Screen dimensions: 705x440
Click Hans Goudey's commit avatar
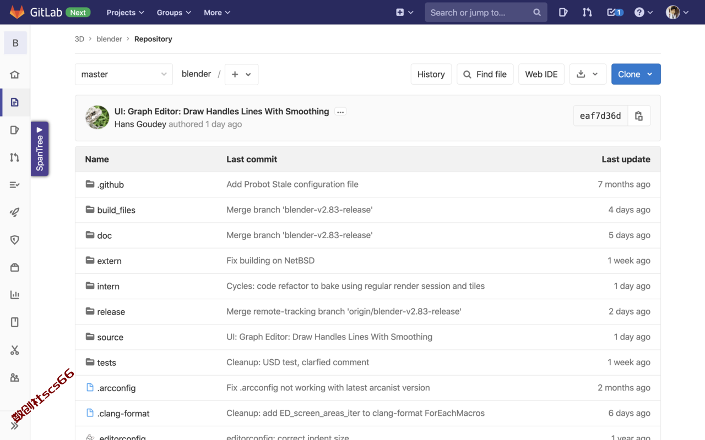[97, 117]
